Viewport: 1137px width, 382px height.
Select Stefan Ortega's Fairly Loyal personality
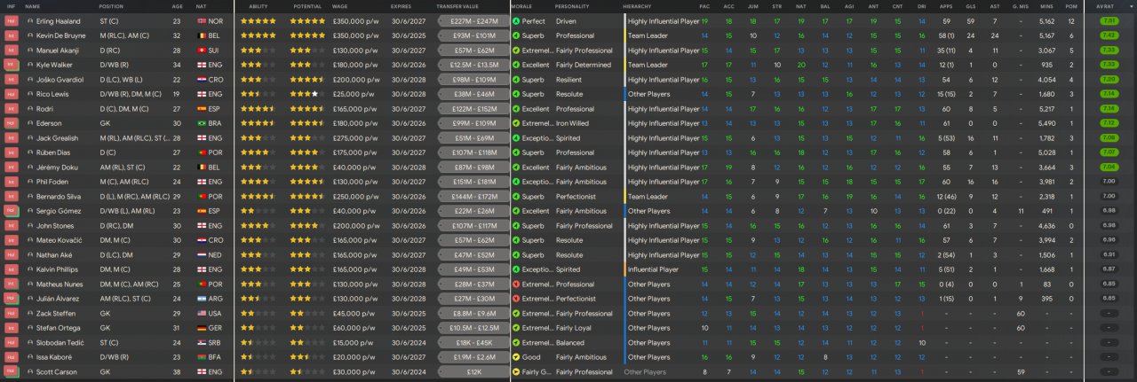tap(575, 328)
